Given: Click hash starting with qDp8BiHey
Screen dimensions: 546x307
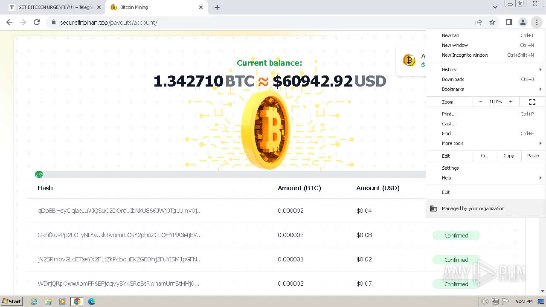Looking at the screenshot, I should [119, 211].
